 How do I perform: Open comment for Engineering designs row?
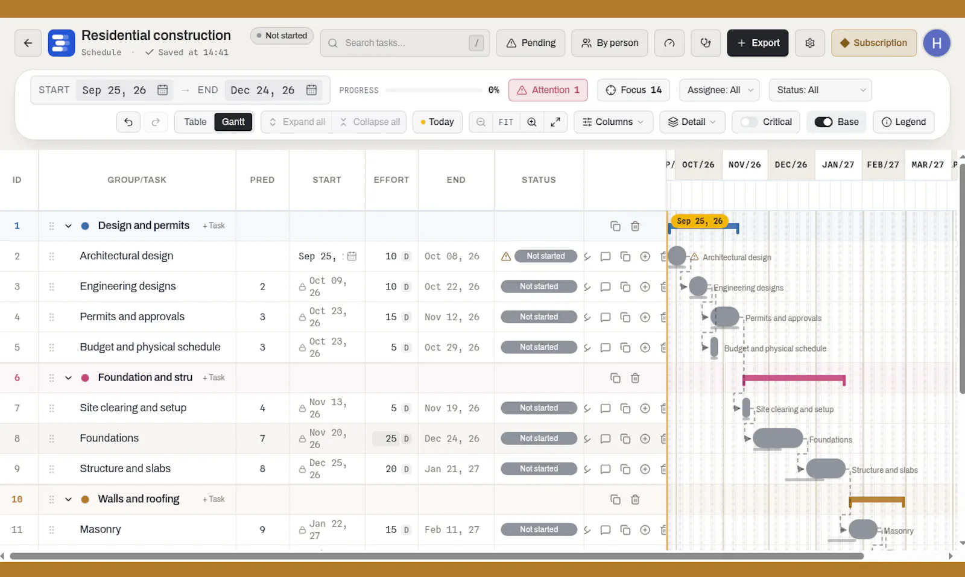point(606,287)
